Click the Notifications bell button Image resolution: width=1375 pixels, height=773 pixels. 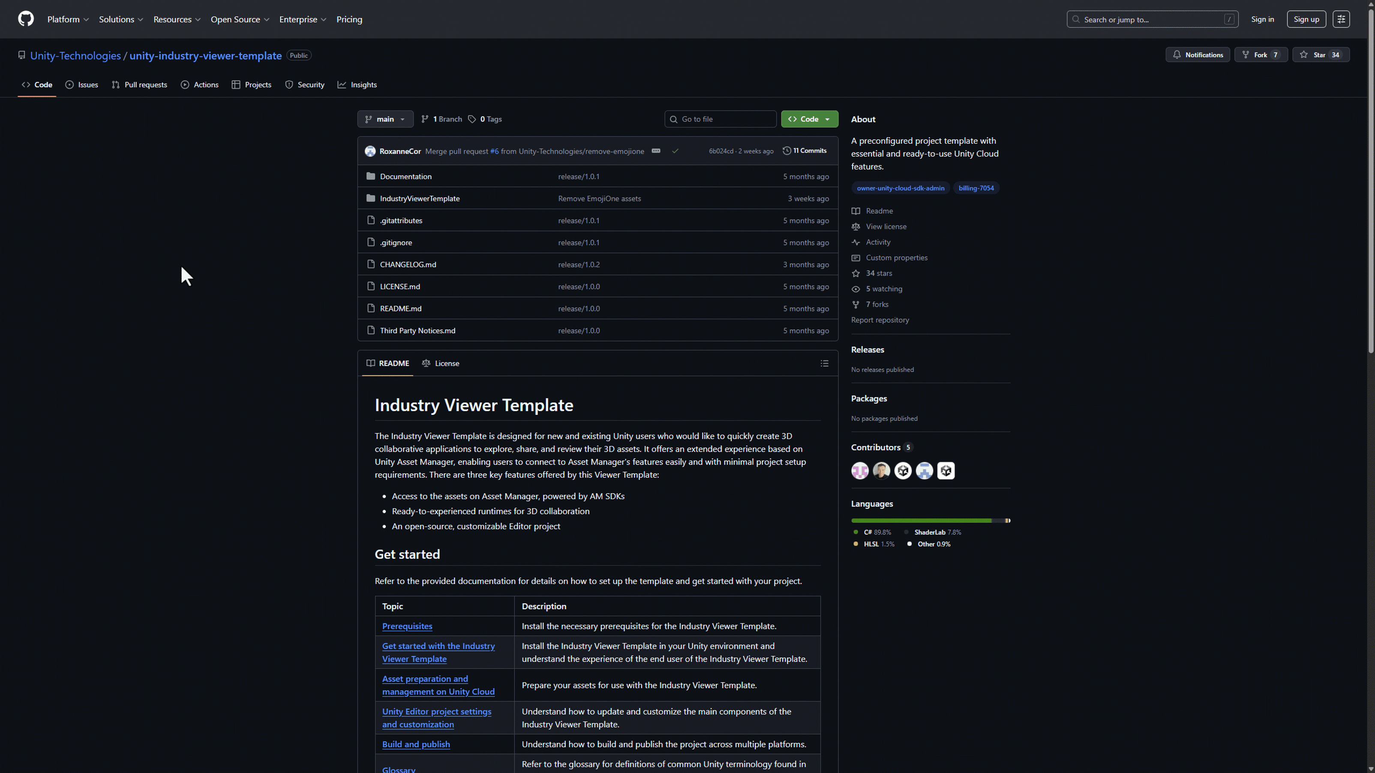pyautogui.click(x=1198, y=55)
